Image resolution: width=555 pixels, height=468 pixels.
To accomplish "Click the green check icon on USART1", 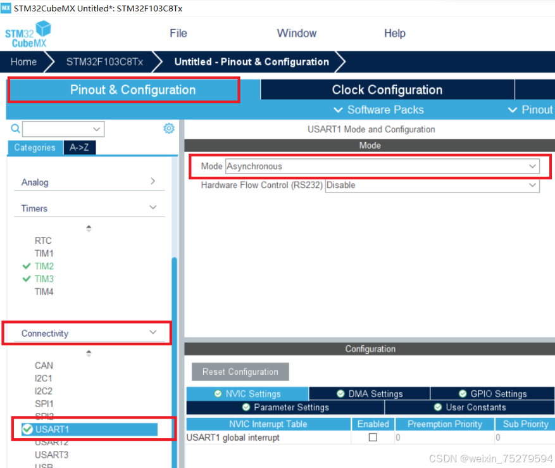I will point(27,429).
